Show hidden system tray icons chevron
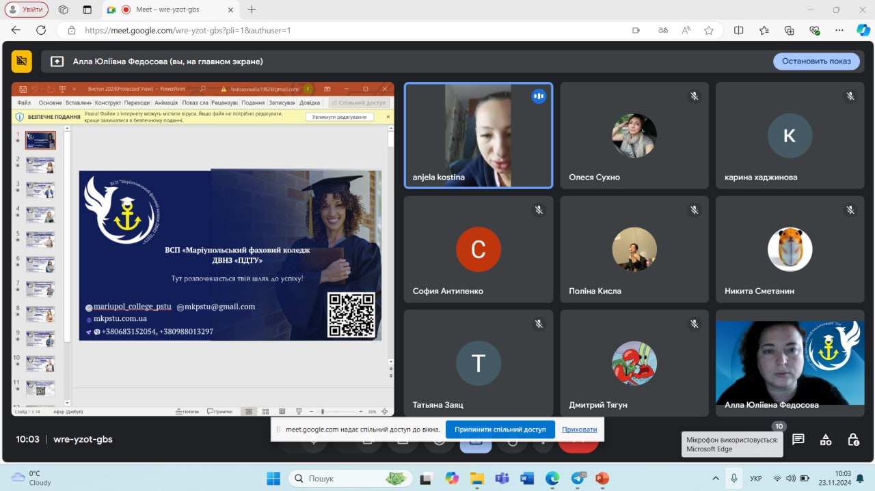This screenshot has height=491, width=875. (x=715, y=479)
